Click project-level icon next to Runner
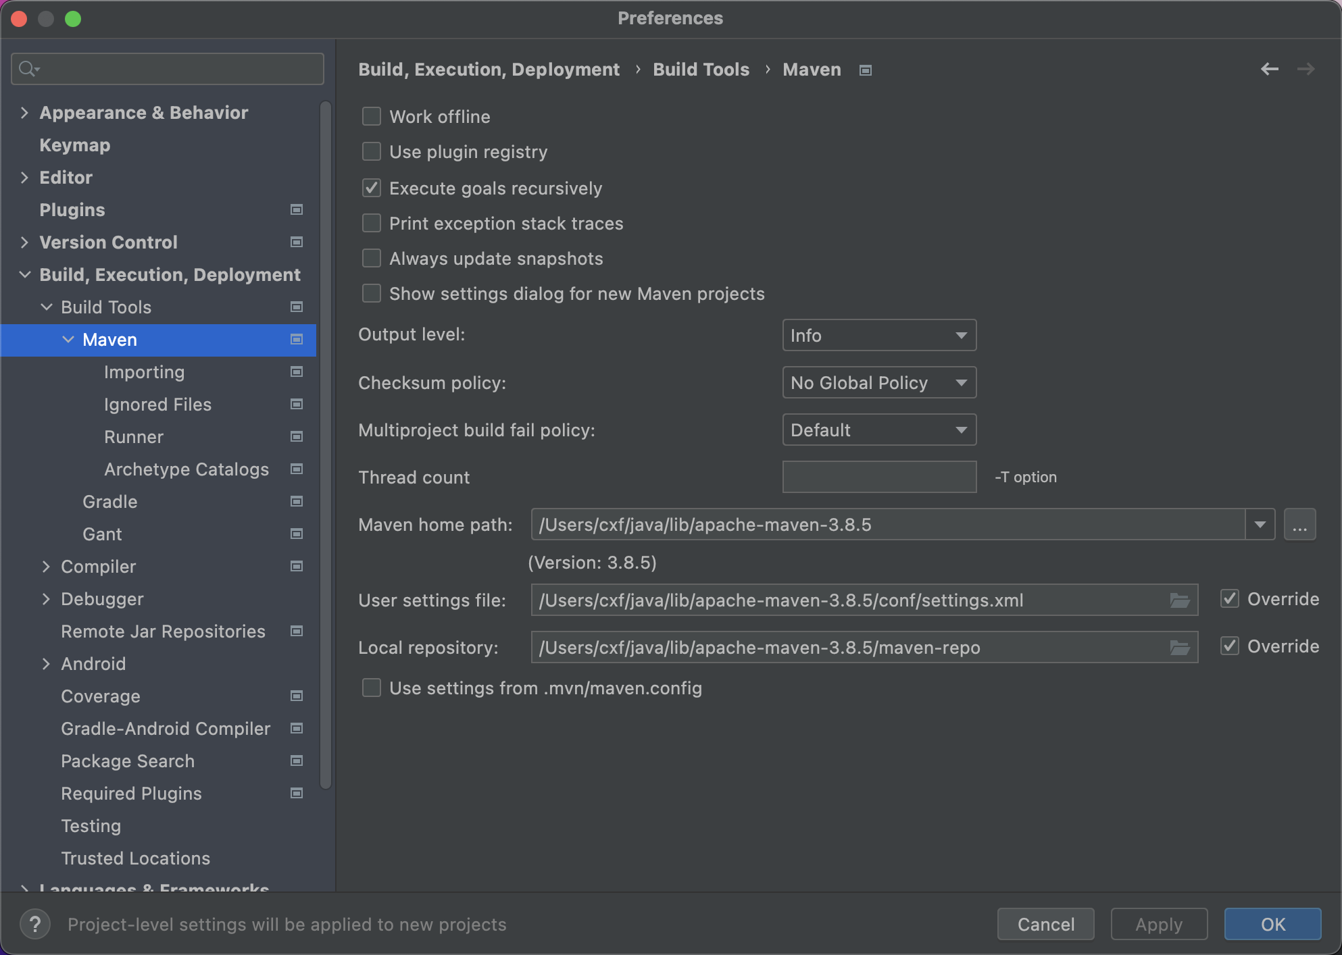Screen dimensions: 1342x955 pos(296,436)
